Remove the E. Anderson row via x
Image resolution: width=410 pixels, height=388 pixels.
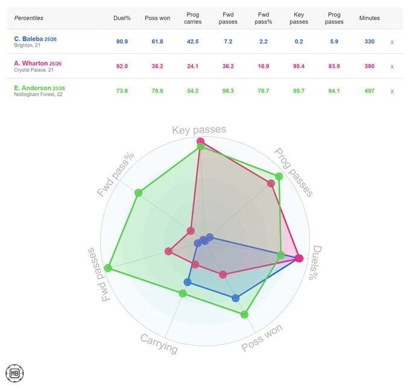tap(392, 91)
